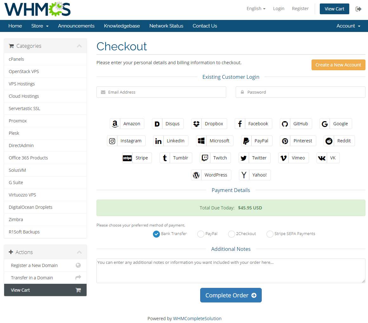The width and height of the screenshot is (368, 323).
Task: Click the Twitch logo icon
Action: tap(205, 158)
